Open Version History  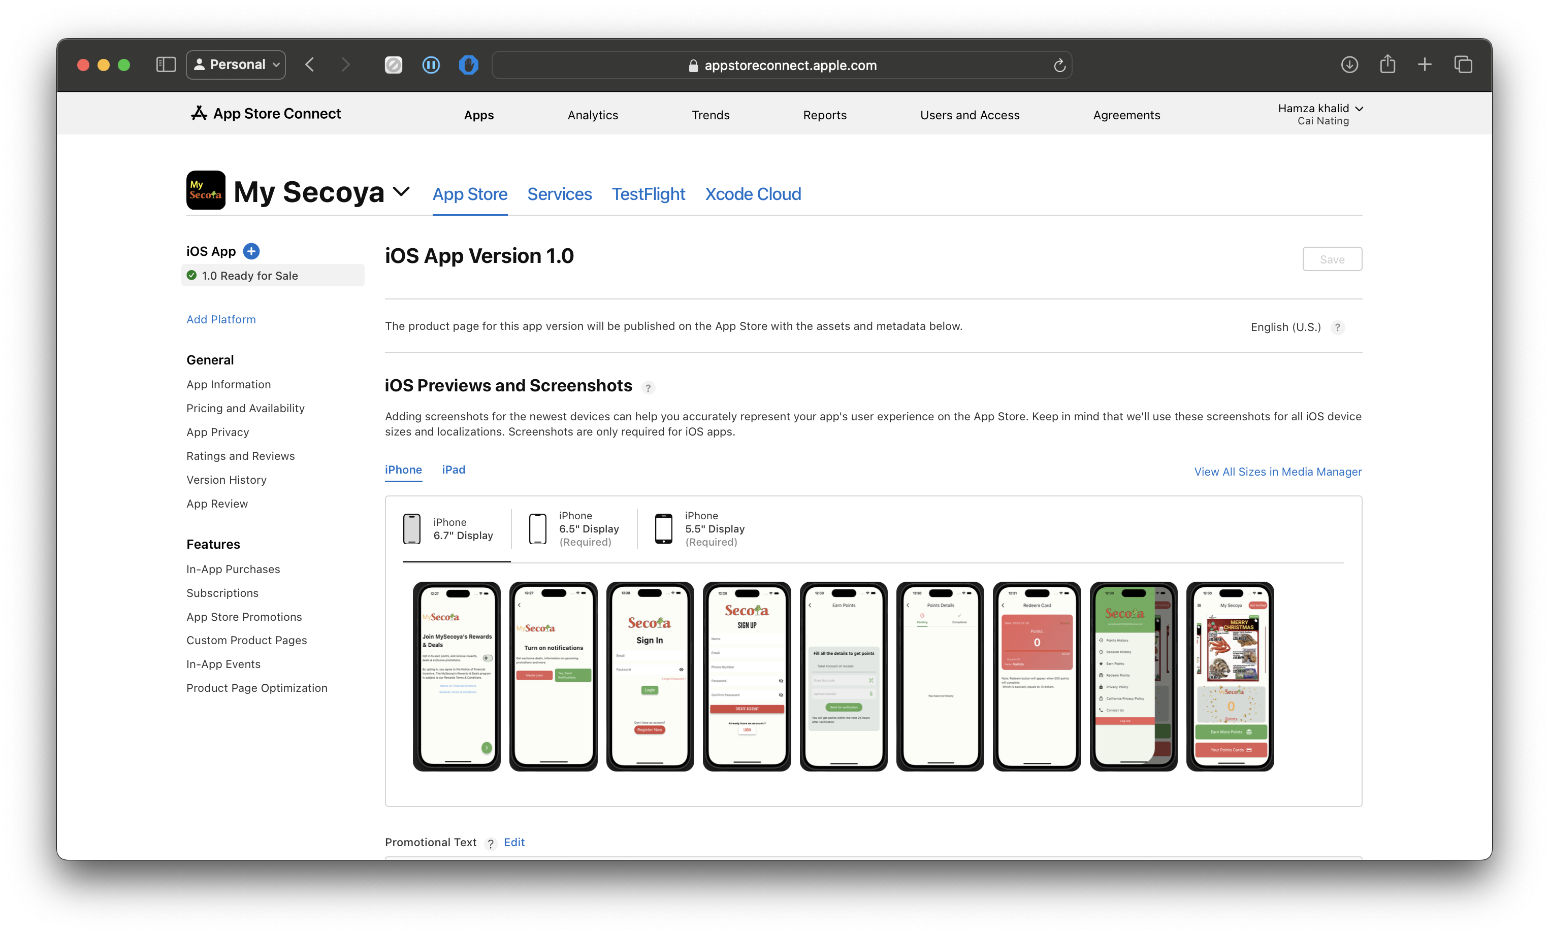(227, 480)
